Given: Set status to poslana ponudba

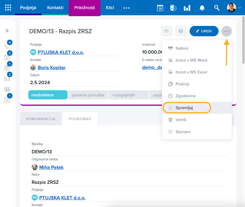Looking at the screenshot, I should pyautogui.click(x=88, y=95).
